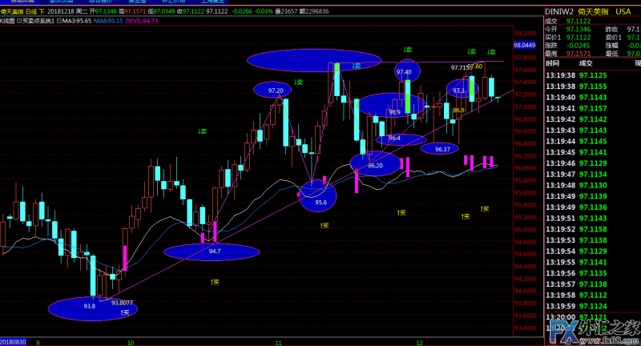Toggle the 买卖点系统1 indicator box
This screenshot has height=346, width=641.
pyautogui.click(x=32, y=21)
